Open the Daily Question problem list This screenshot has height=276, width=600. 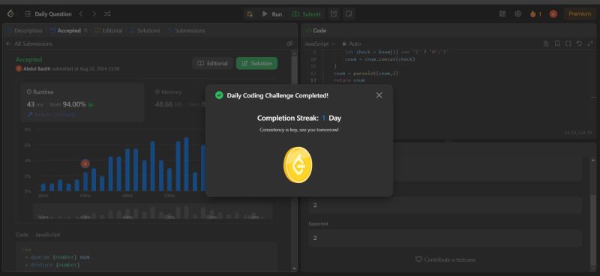(48, 13)
